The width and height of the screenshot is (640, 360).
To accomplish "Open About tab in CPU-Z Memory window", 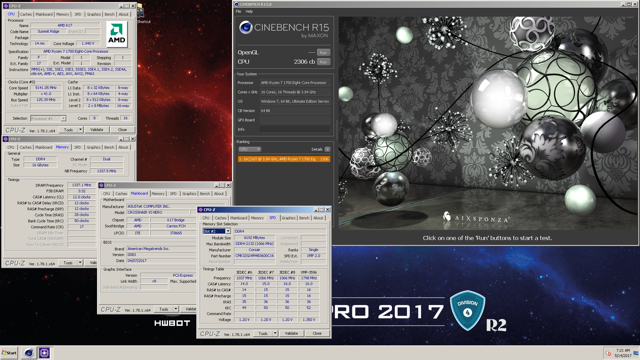I will coord(123,147).
